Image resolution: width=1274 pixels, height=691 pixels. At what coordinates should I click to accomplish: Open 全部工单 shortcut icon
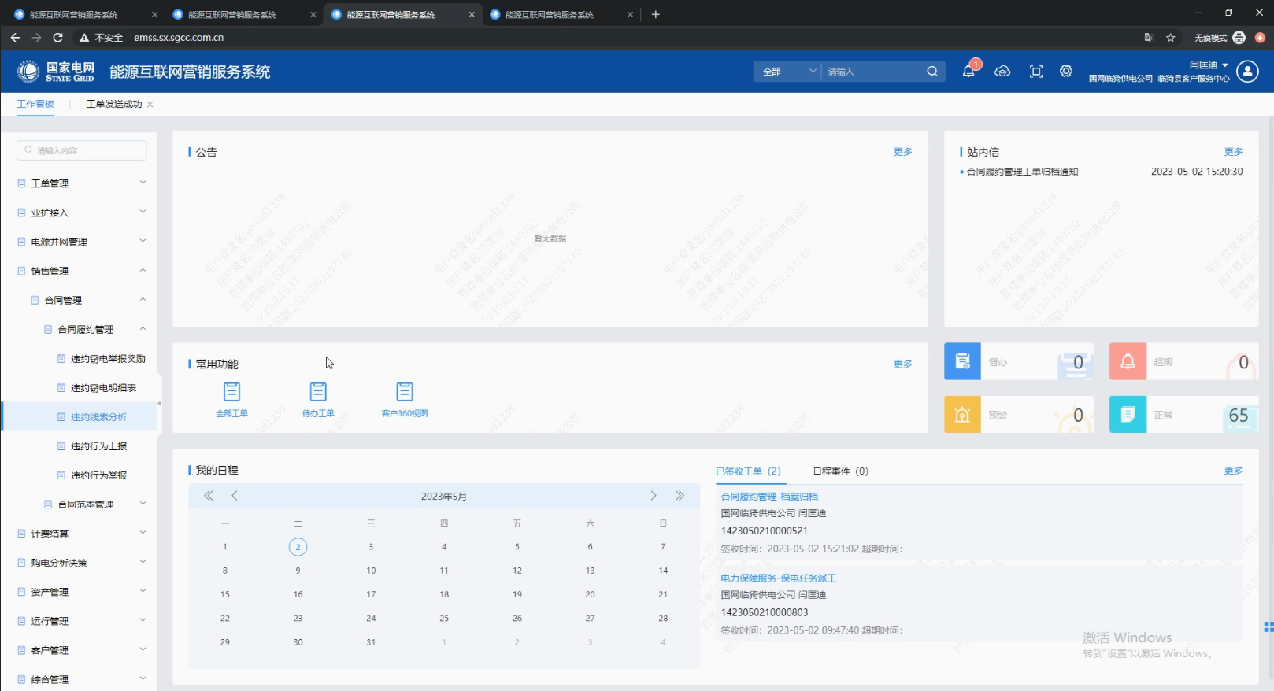(x=231, y=392)
